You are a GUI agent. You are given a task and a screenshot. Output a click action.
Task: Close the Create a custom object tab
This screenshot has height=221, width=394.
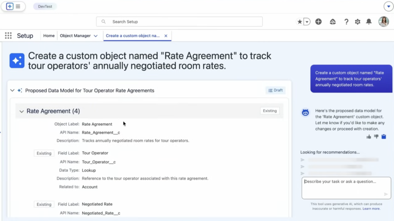coord(166,36)
